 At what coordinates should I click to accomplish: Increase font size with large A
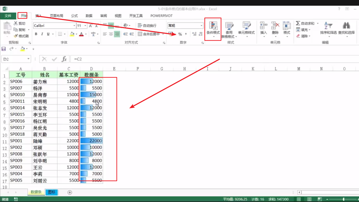tap(91, 26)
